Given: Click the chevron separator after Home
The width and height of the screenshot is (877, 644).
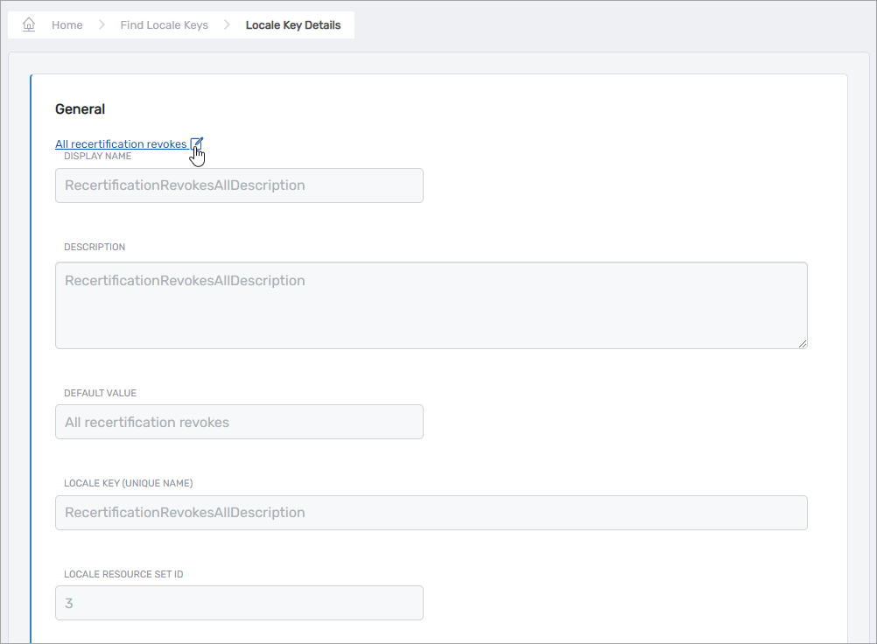Looking at the screenshot, I should [x=102, y=25].
